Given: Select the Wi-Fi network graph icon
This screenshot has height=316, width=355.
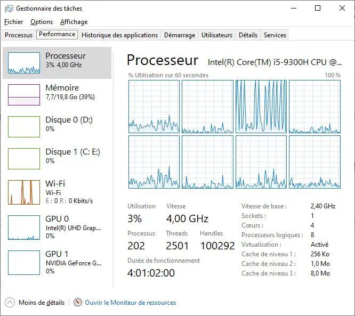Looking at the screenshot, I should tap(24, 192).
